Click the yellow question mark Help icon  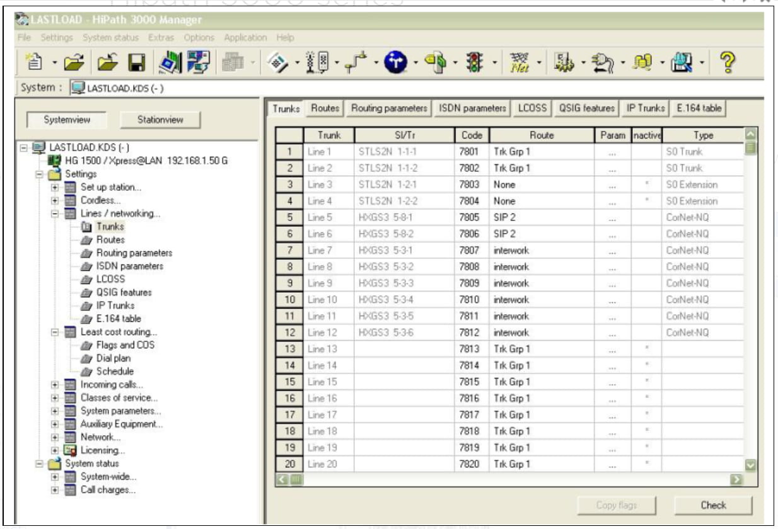pyautogui.click(x=729, y=61)
